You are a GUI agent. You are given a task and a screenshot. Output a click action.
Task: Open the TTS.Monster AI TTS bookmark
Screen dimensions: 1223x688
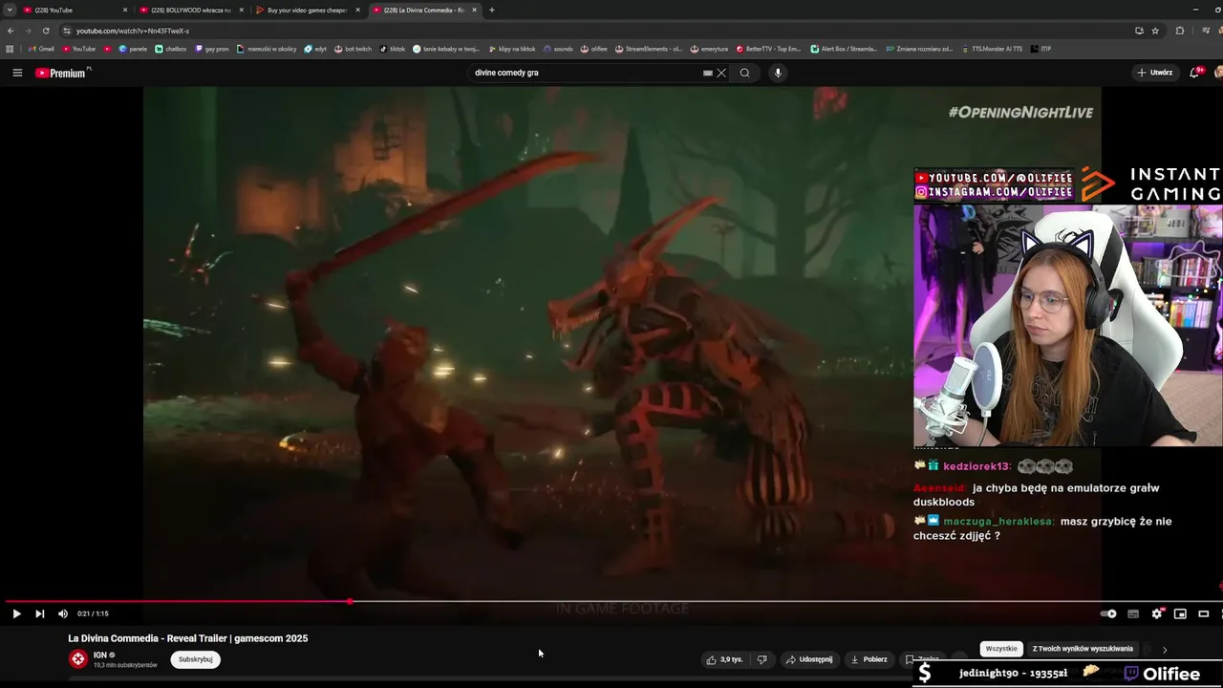click(992, 49)
